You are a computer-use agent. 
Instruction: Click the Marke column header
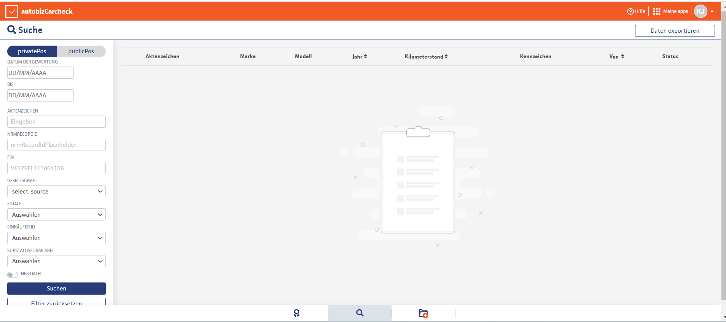click(x=248, y=57)
